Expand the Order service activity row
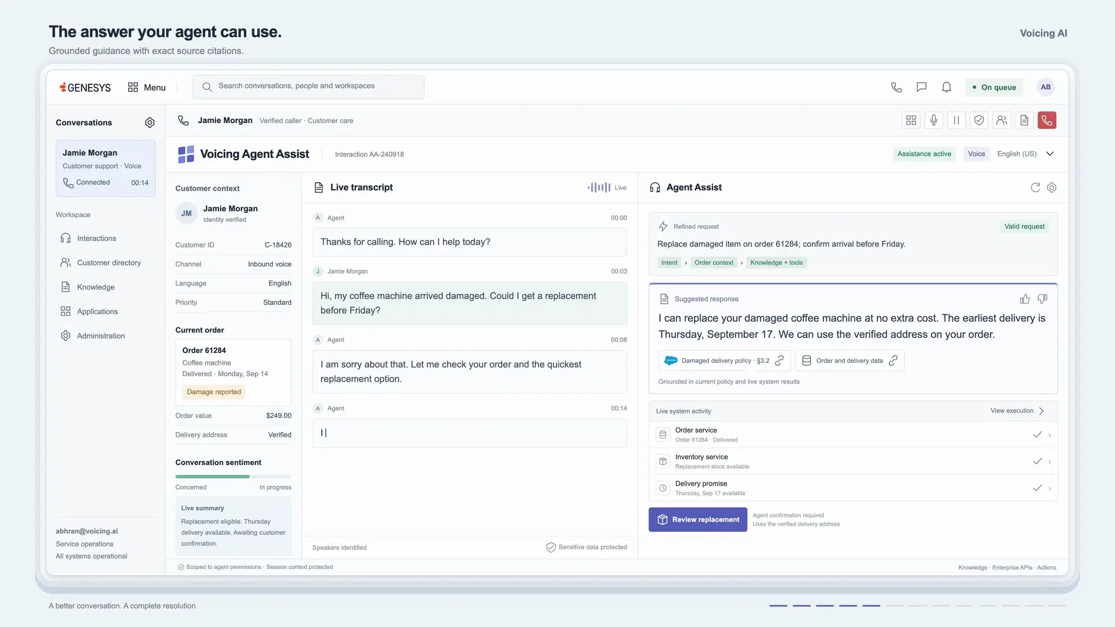The image size is (1115, 627). [x=853, y=435]
